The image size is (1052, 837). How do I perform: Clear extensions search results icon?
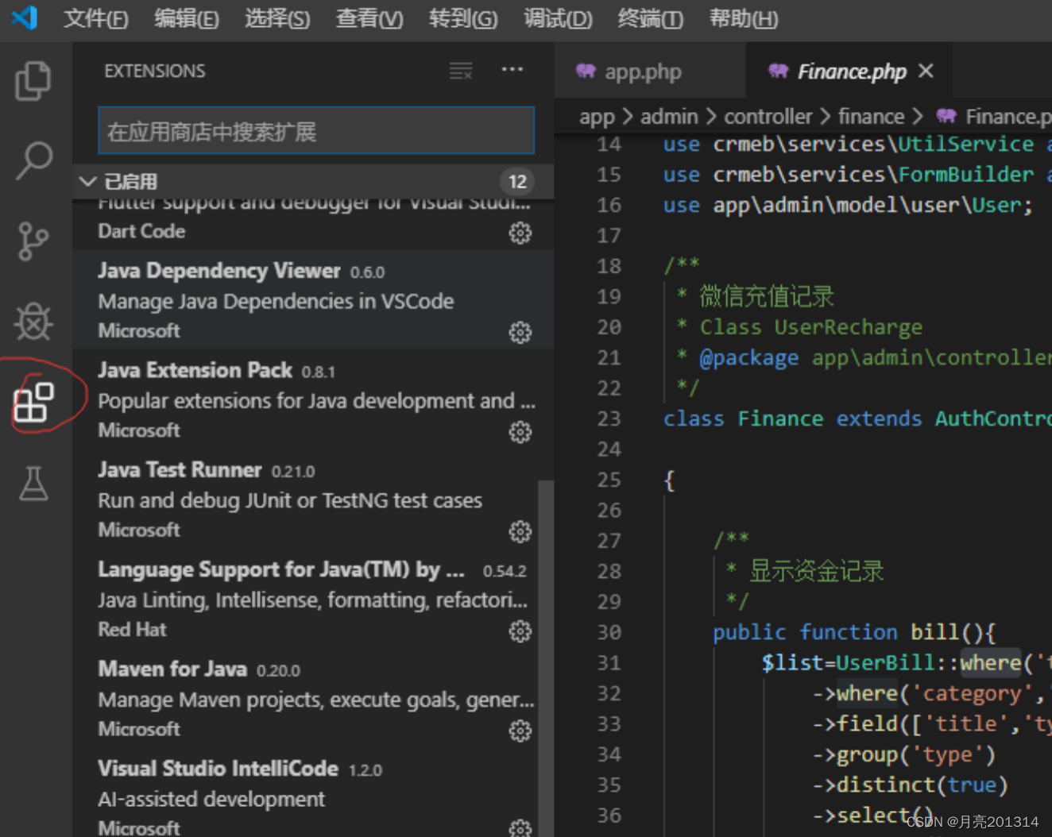[x=461, y=71]
